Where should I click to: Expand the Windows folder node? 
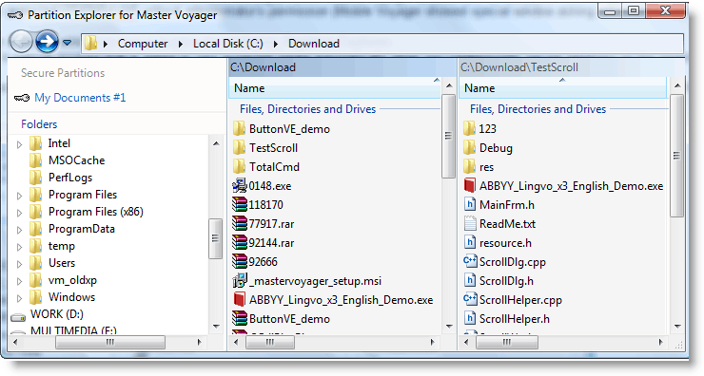tap(19, 298)
